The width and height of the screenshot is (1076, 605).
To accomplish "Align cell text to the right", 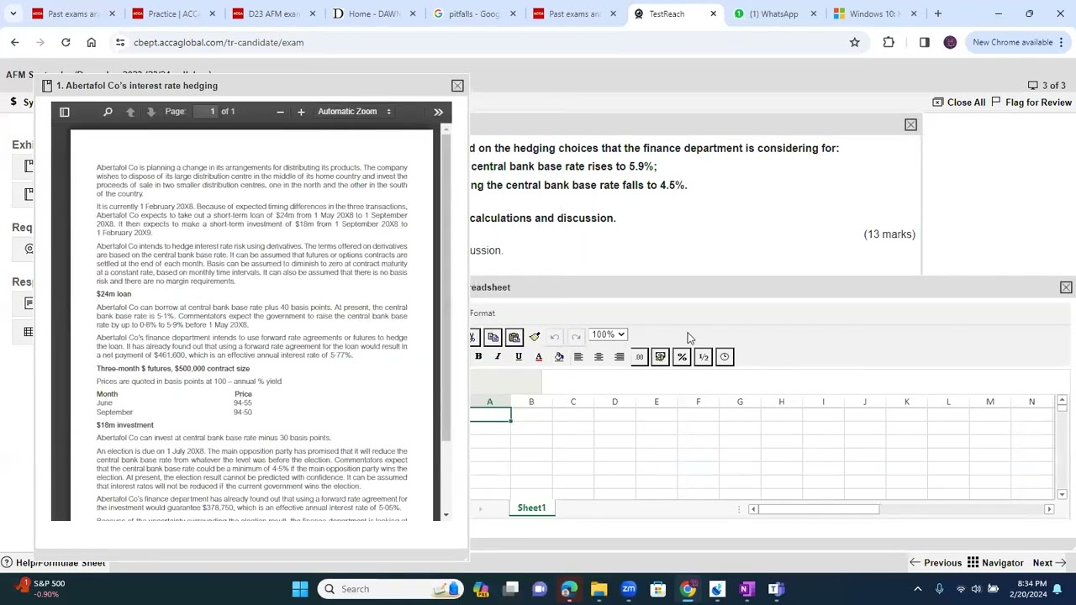I will pyautogui.click(x=620, y=357).
